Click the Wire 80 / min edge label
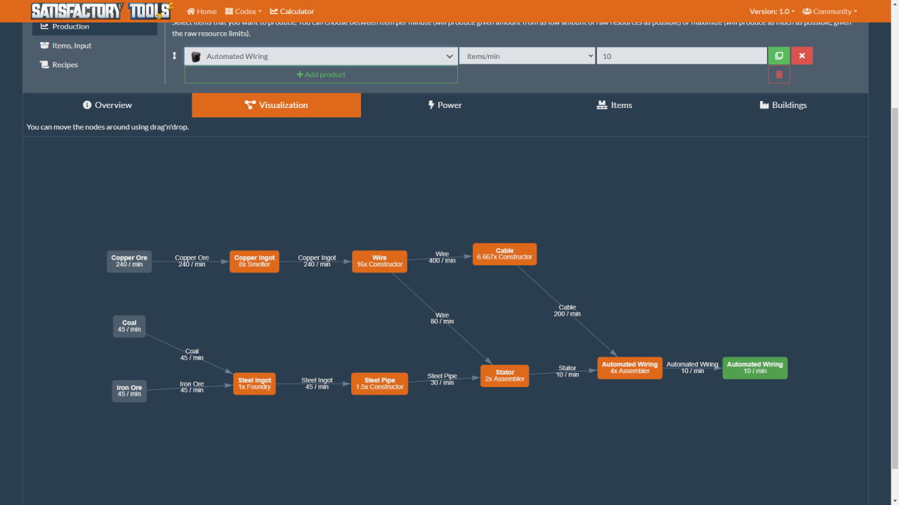Image resolution: width=899 pixels, height=505 pixels. [442, 318]
